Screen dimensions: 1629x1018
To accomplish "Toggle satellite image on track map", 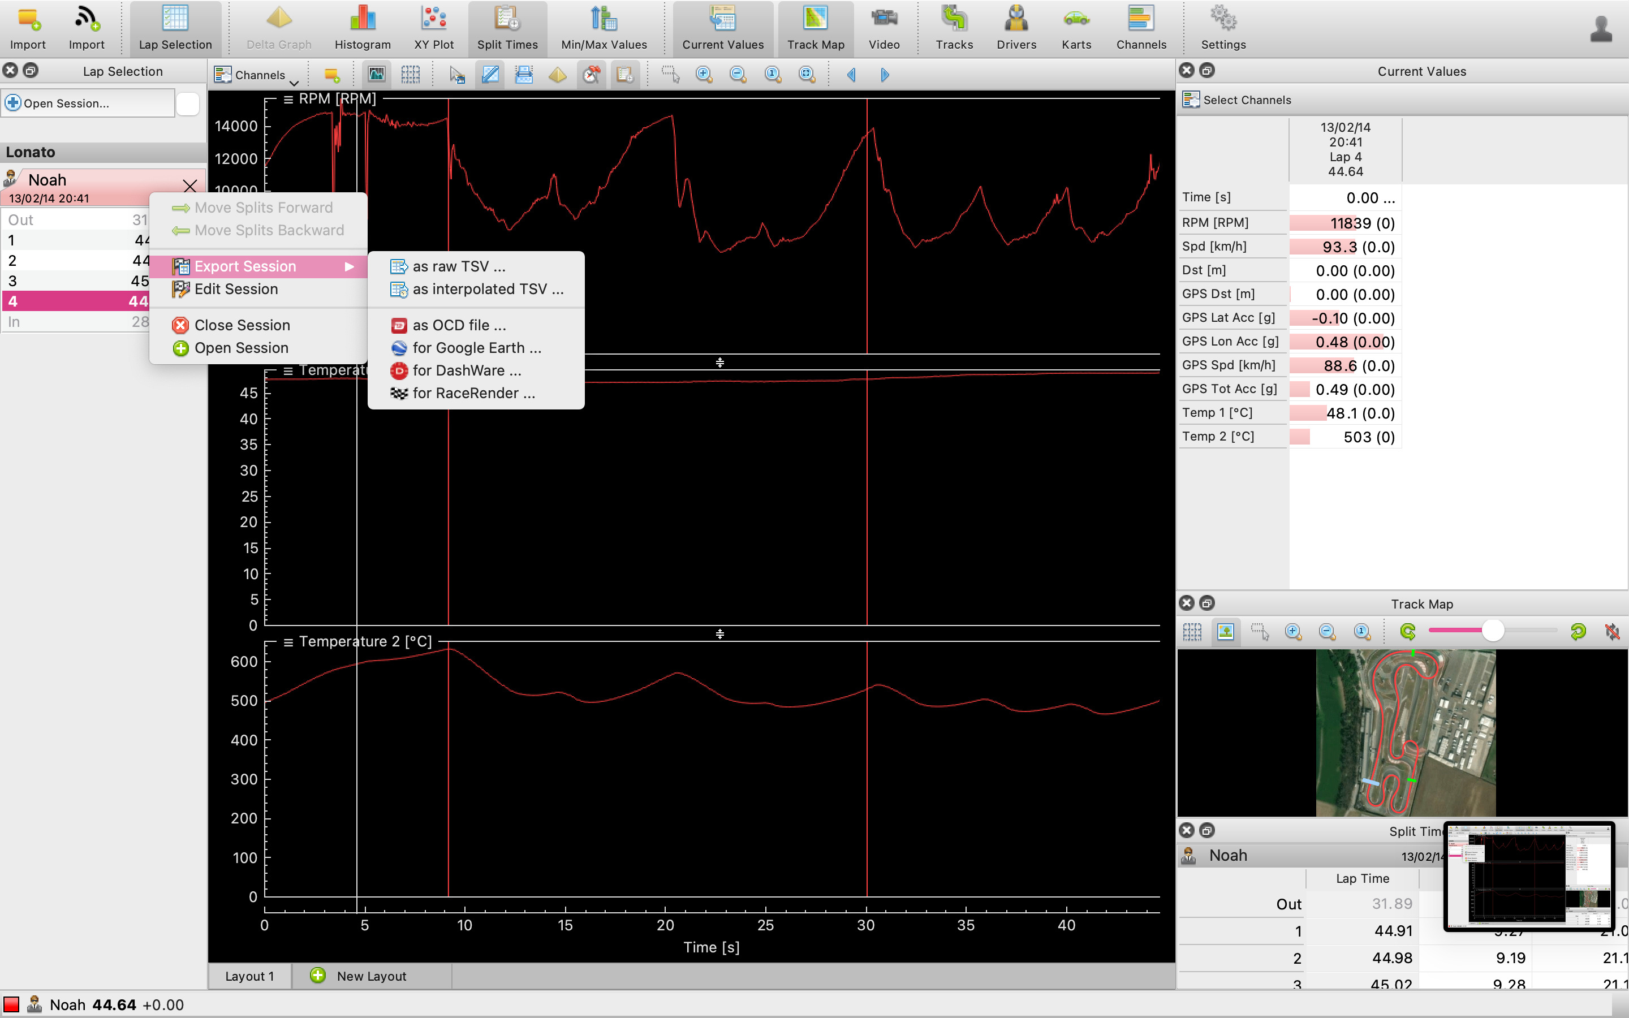I will 1226,632.
